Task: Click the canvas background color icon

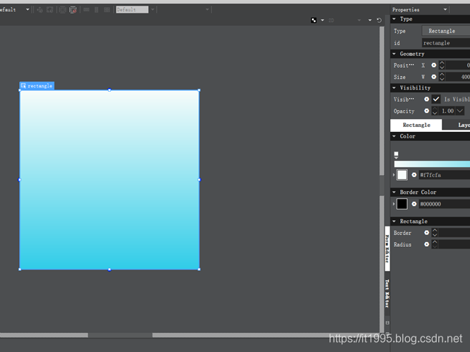Action: click(314, 20)
